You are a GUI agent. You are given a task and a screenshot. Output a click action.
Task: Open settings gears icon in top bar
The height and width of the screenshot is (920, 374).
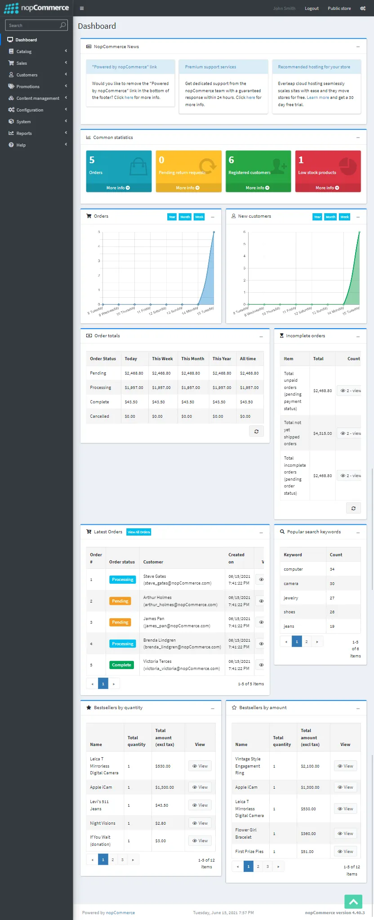[363, 8]
